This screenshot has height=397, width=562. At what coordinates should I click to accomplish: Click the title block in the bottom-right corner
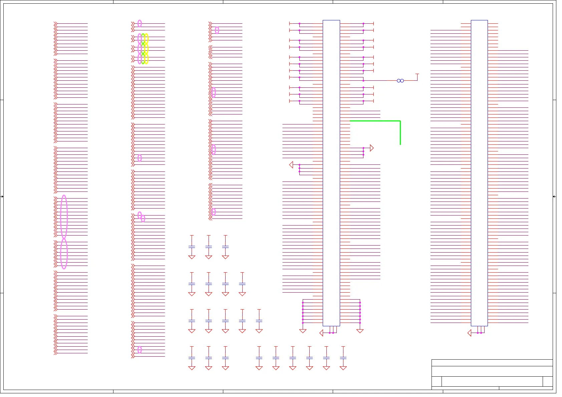tap(492, 374)
